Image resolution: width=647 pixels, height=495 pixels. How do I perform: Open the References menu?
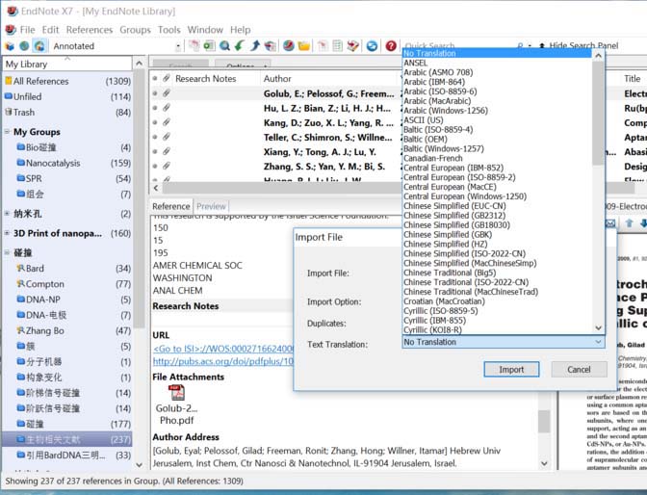[89, 30]
